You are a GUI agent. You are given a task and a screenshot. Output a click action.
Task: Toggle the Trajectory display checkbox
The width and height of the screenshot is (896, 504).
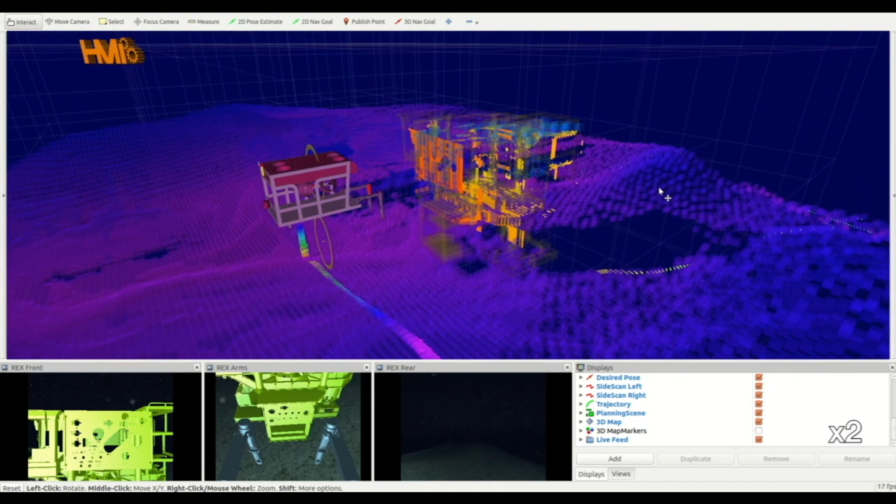759,404
